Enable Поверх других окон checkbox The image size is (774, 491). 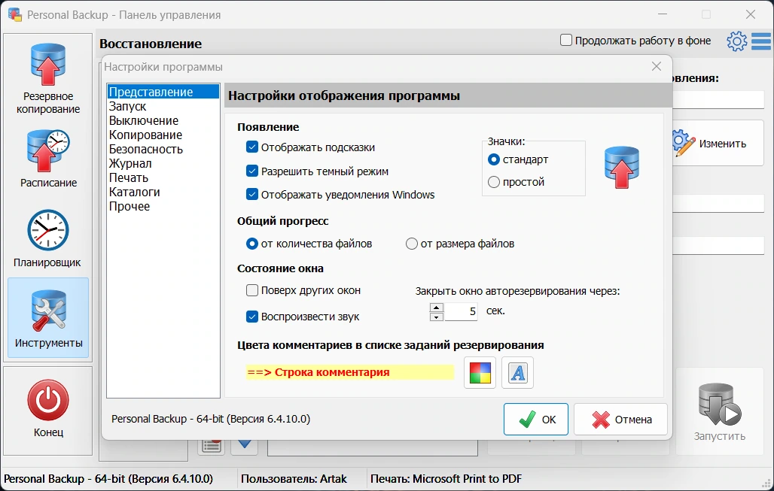251,290
